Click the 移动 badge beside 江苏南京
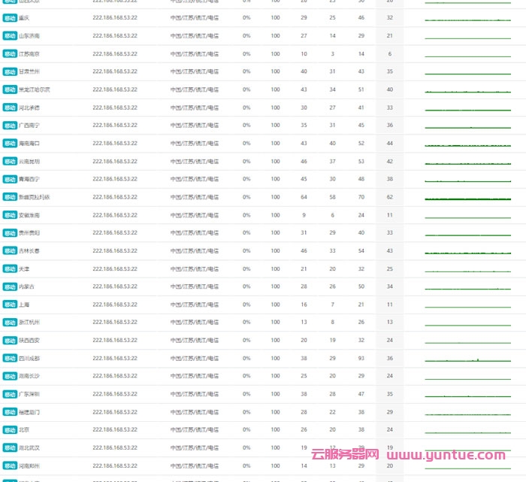Viewport: 526px width, 482px height. coord(9,53)
